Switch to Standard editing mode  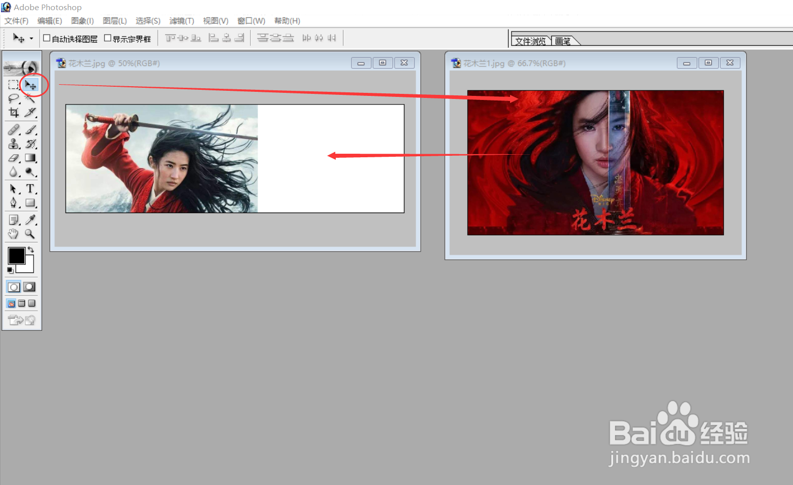[x=14, y=287]
